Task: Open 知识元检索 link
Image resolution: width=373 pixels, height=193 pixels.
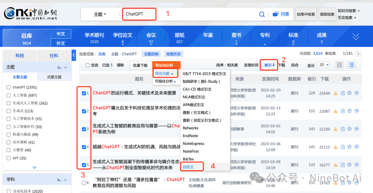Action: [349, 11]
